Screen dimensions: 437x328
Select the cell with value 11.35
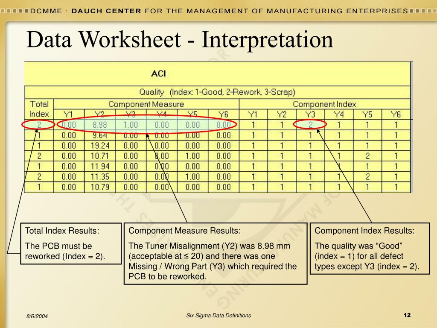[100, 176]
